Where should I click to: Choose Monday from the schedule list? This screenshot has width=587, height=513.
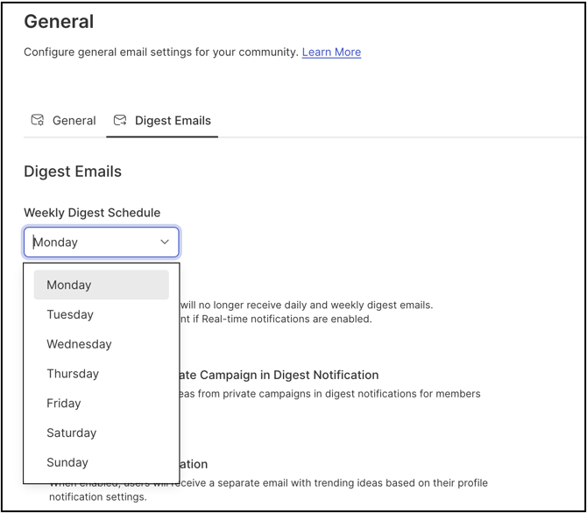pos(69,285)
